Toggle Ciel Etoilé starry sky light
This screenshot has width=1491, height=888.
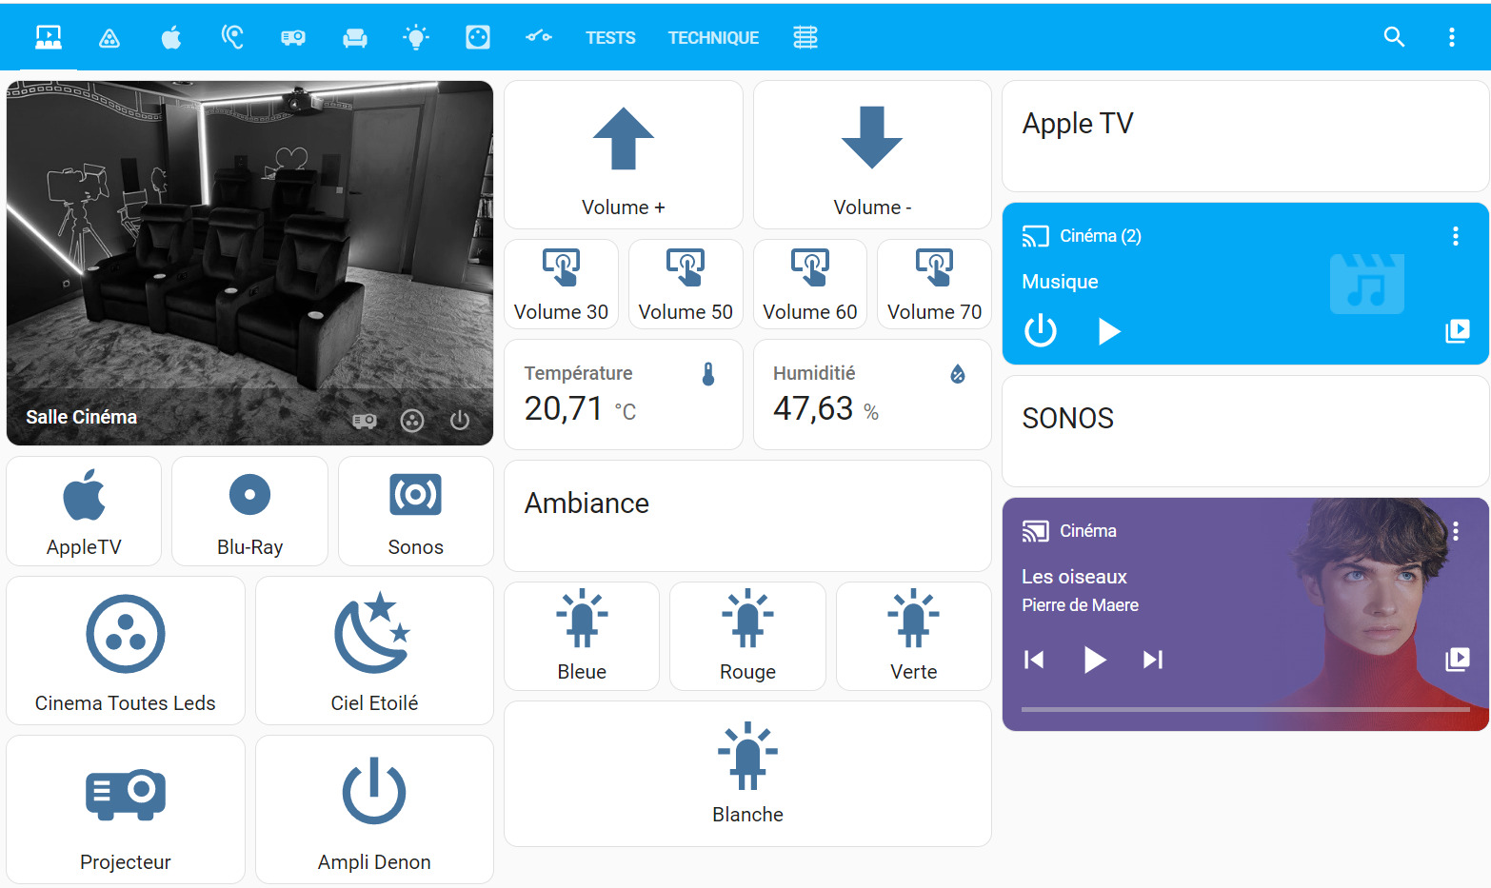coord(374,650)
